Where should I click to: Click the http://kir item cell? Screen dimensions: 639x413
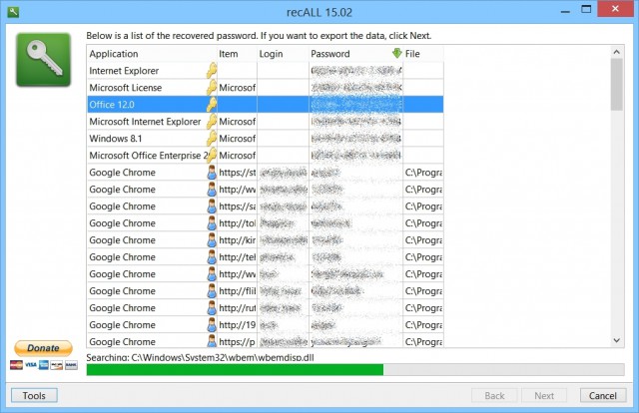238,240
